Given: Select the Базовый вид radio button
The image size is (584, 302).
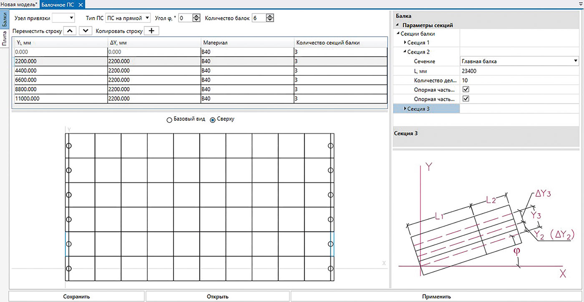Looking at the screenshot, I should [x=169, y=120].
